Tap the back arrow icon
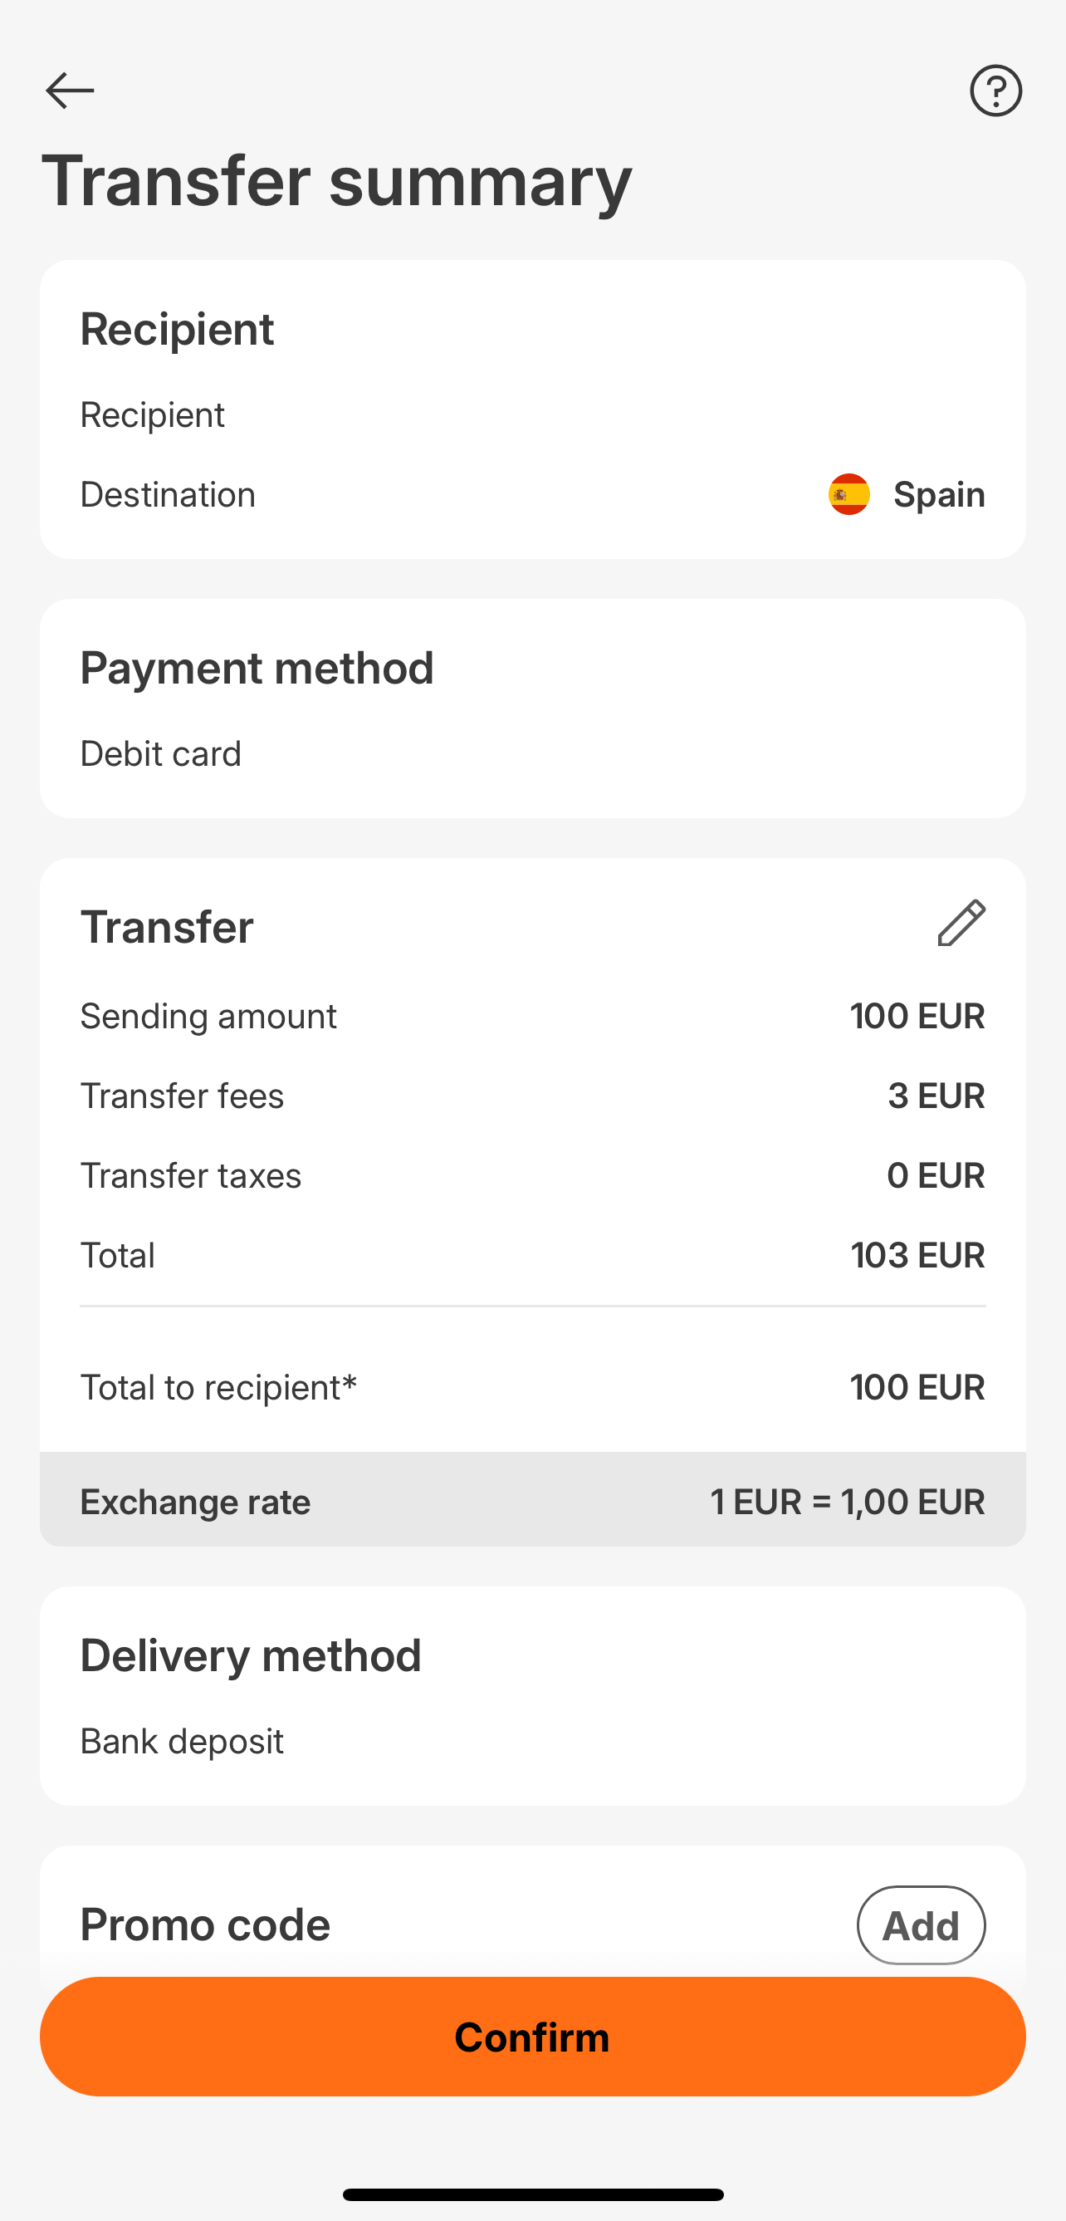Viewport: 1066px width, 2221px height. 70,91
